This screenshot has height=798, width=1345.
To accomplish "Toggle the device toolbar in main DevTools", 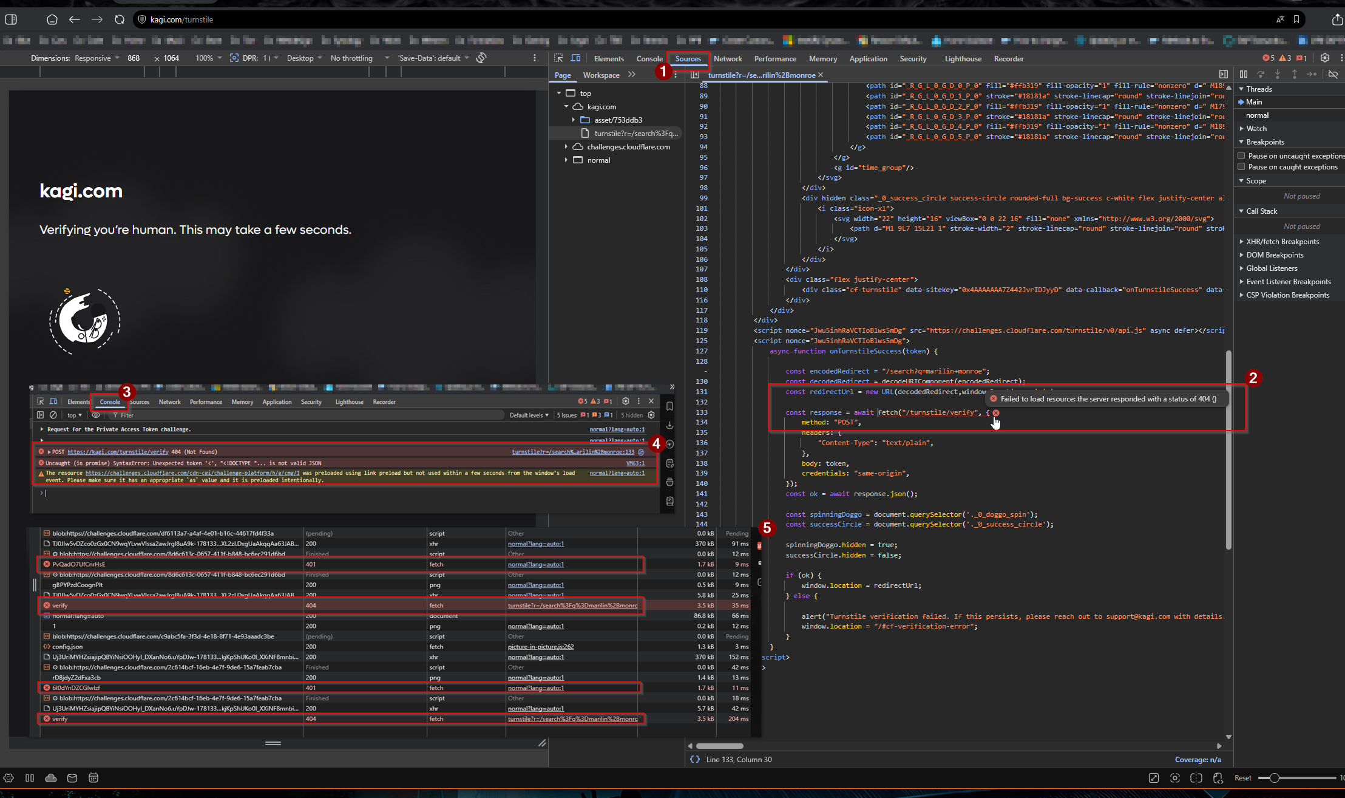I will tap(575, 58).
